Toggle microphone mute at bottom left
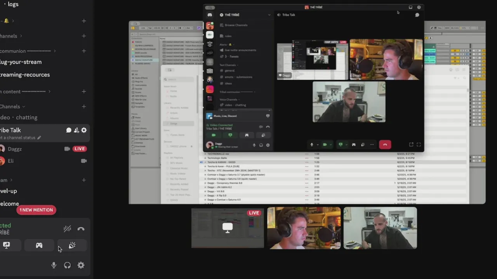 (54, 265)
